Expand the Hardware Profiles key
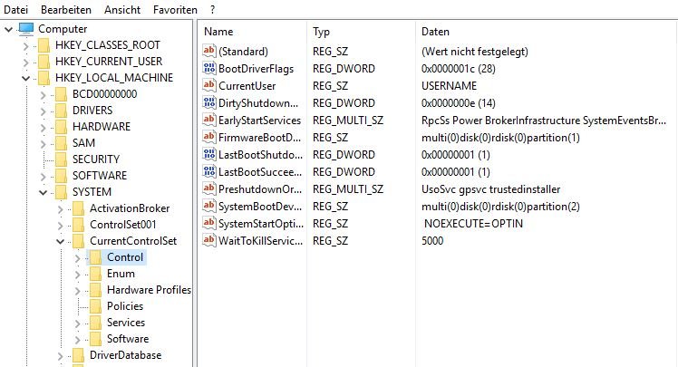The image size is (678, 367). coord(78,291)
